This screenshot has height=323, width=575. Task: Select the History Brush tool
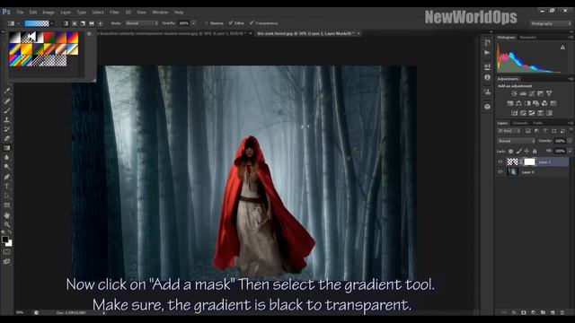6,129
